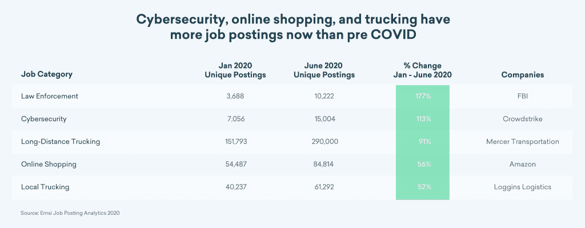The width and height of the screenshot is (585, 228).
Task: Click the Loggins Logistics company entry
Action: click(x=522, y=187)
